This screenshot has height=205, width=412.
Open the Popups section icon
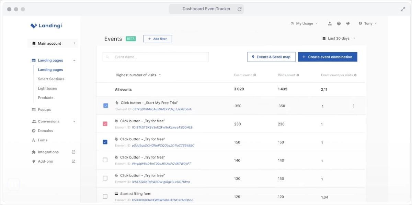tap(33, 109)
